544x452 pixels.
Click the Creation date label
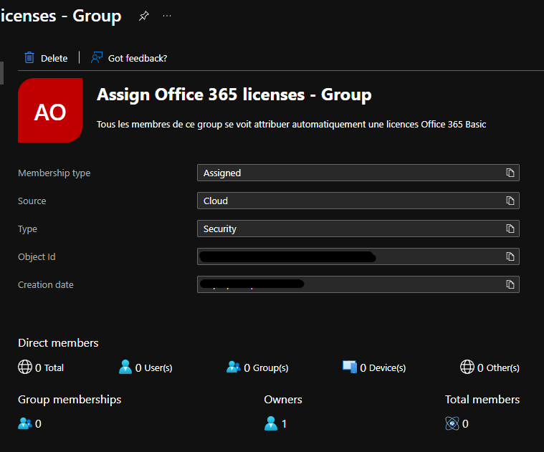click(x=46, y=285)
